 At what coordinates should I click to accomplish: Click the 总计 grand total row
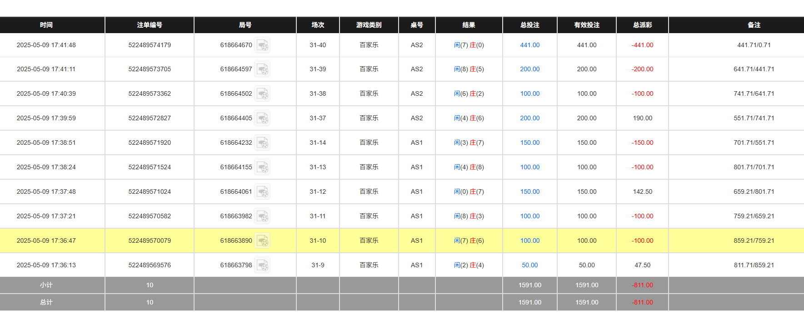(47, 302)
